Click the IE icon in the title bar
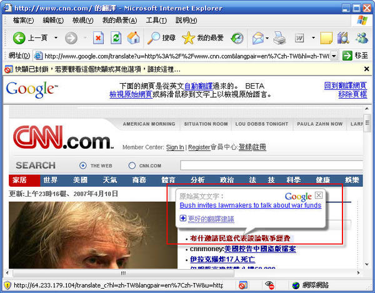 point(7,7)
